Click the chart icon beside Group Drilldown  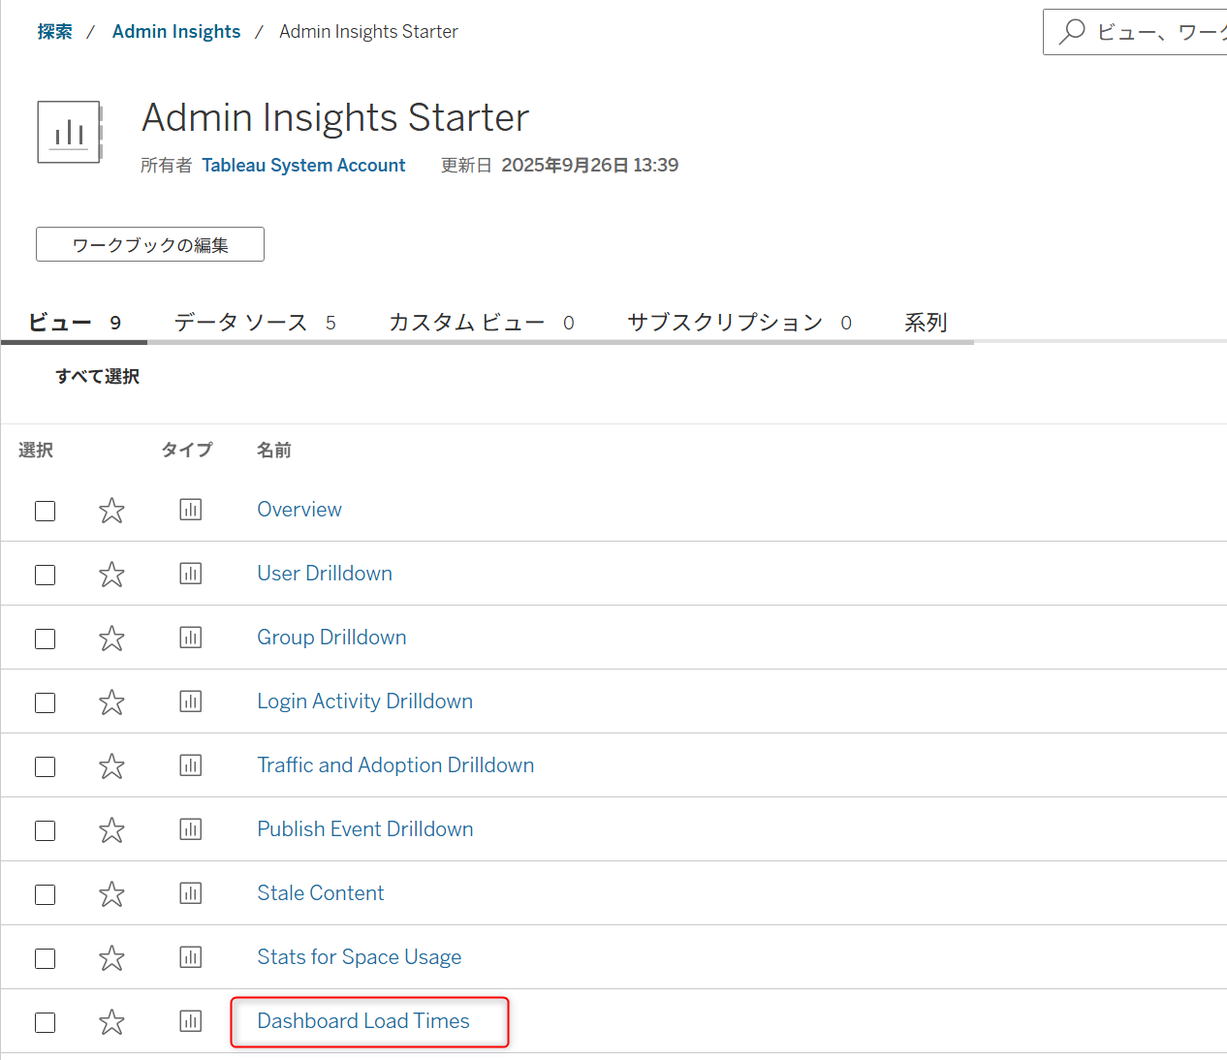click(191, 638)
